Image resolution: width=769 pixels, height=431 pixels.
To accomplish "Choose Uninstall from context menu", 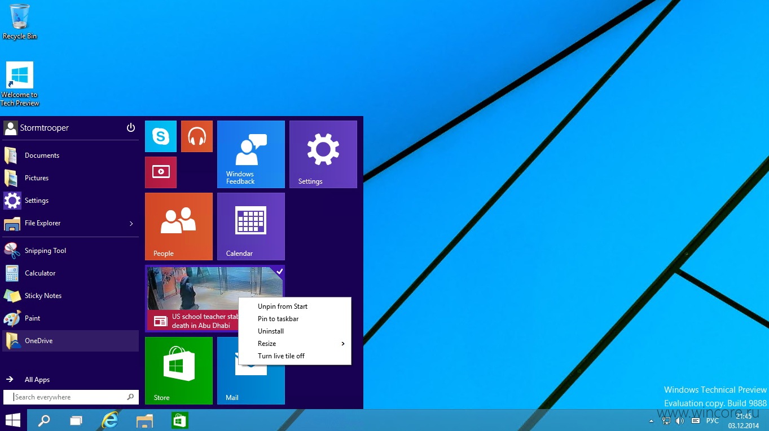I will click(295, 331).
